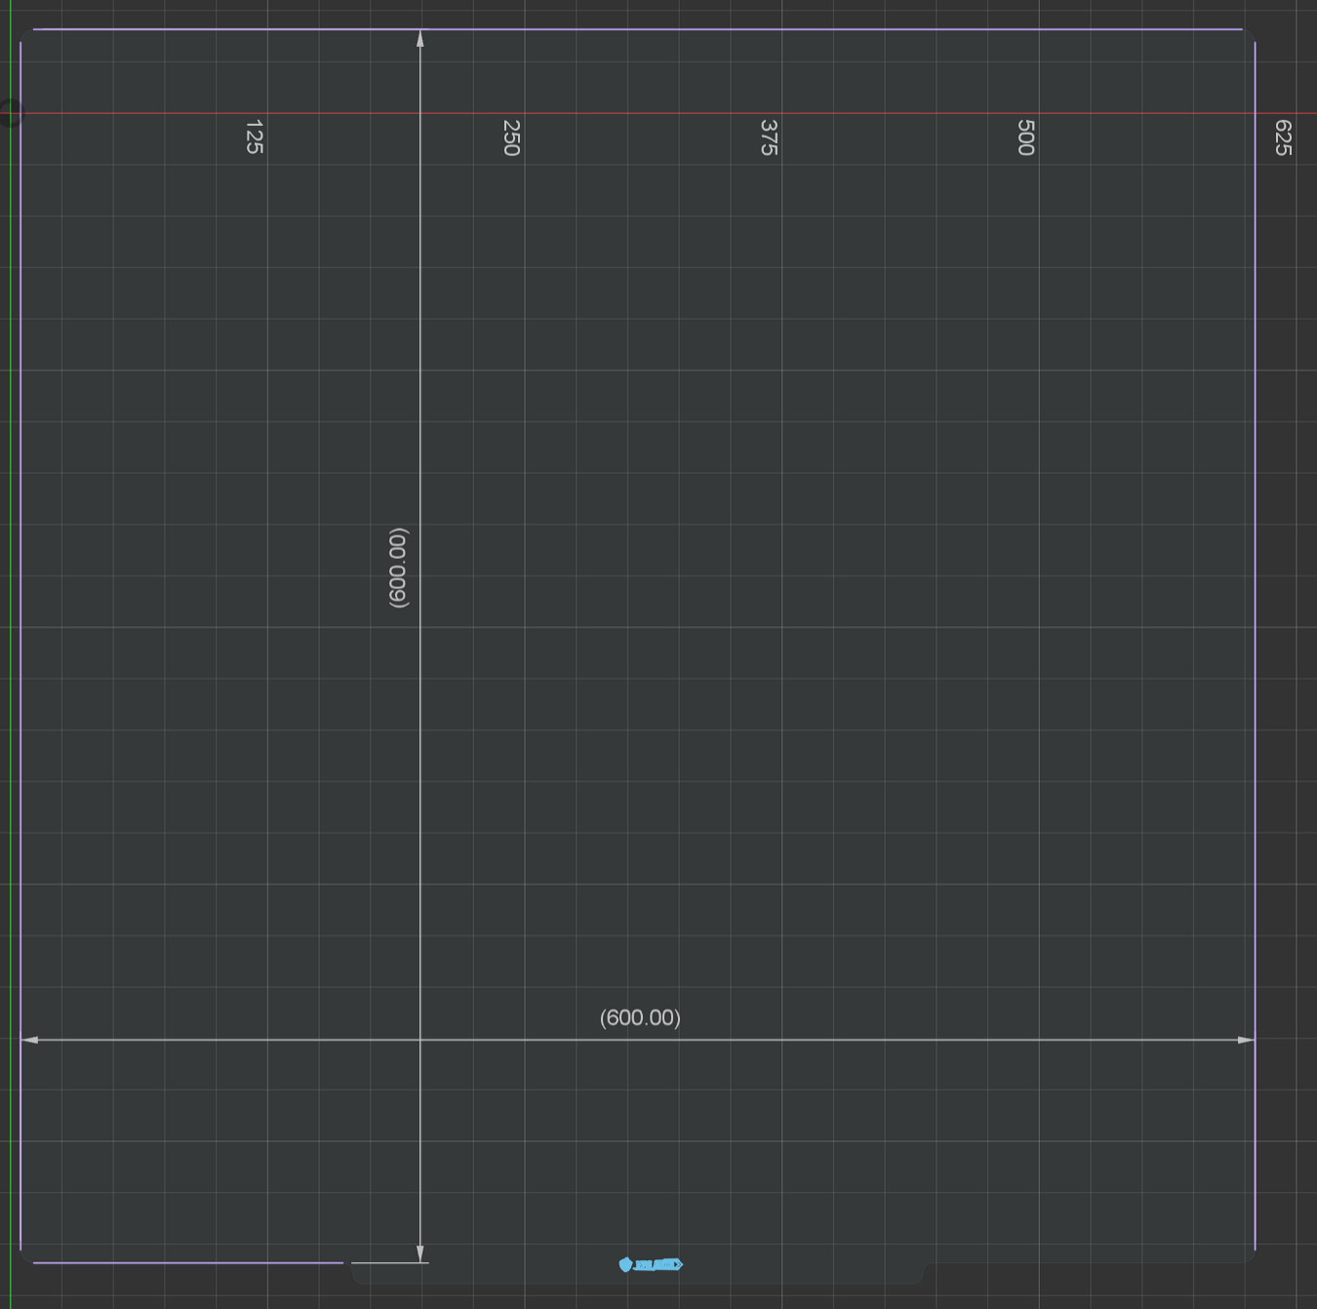
Task: Select the bottom-left purple sketch line
Action: pyautogui.click(x=187, y=1262)
